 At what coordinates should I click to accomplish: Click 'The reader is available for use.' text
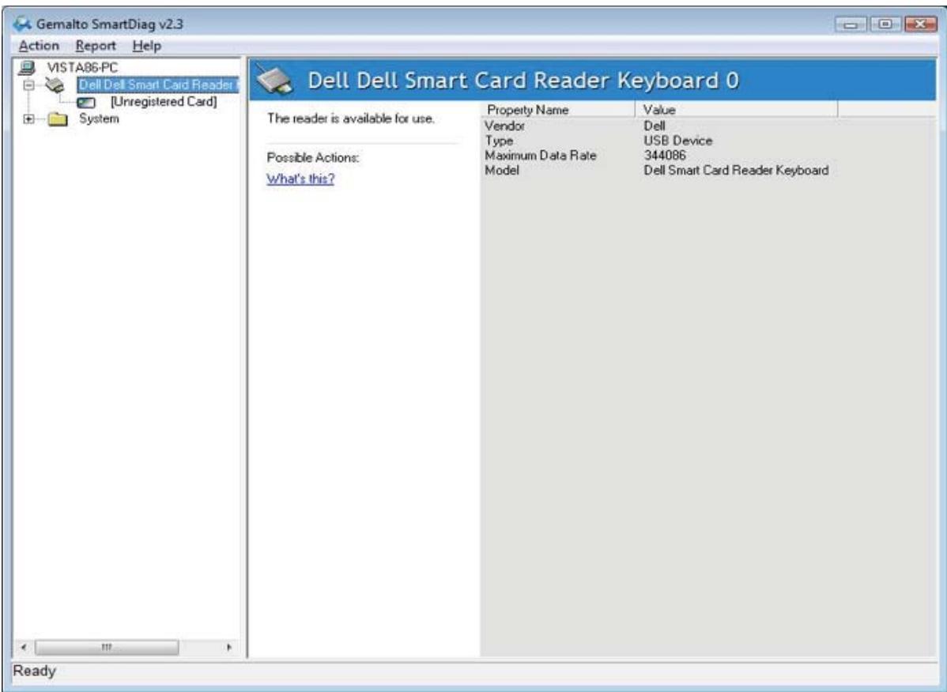point(350,118)
